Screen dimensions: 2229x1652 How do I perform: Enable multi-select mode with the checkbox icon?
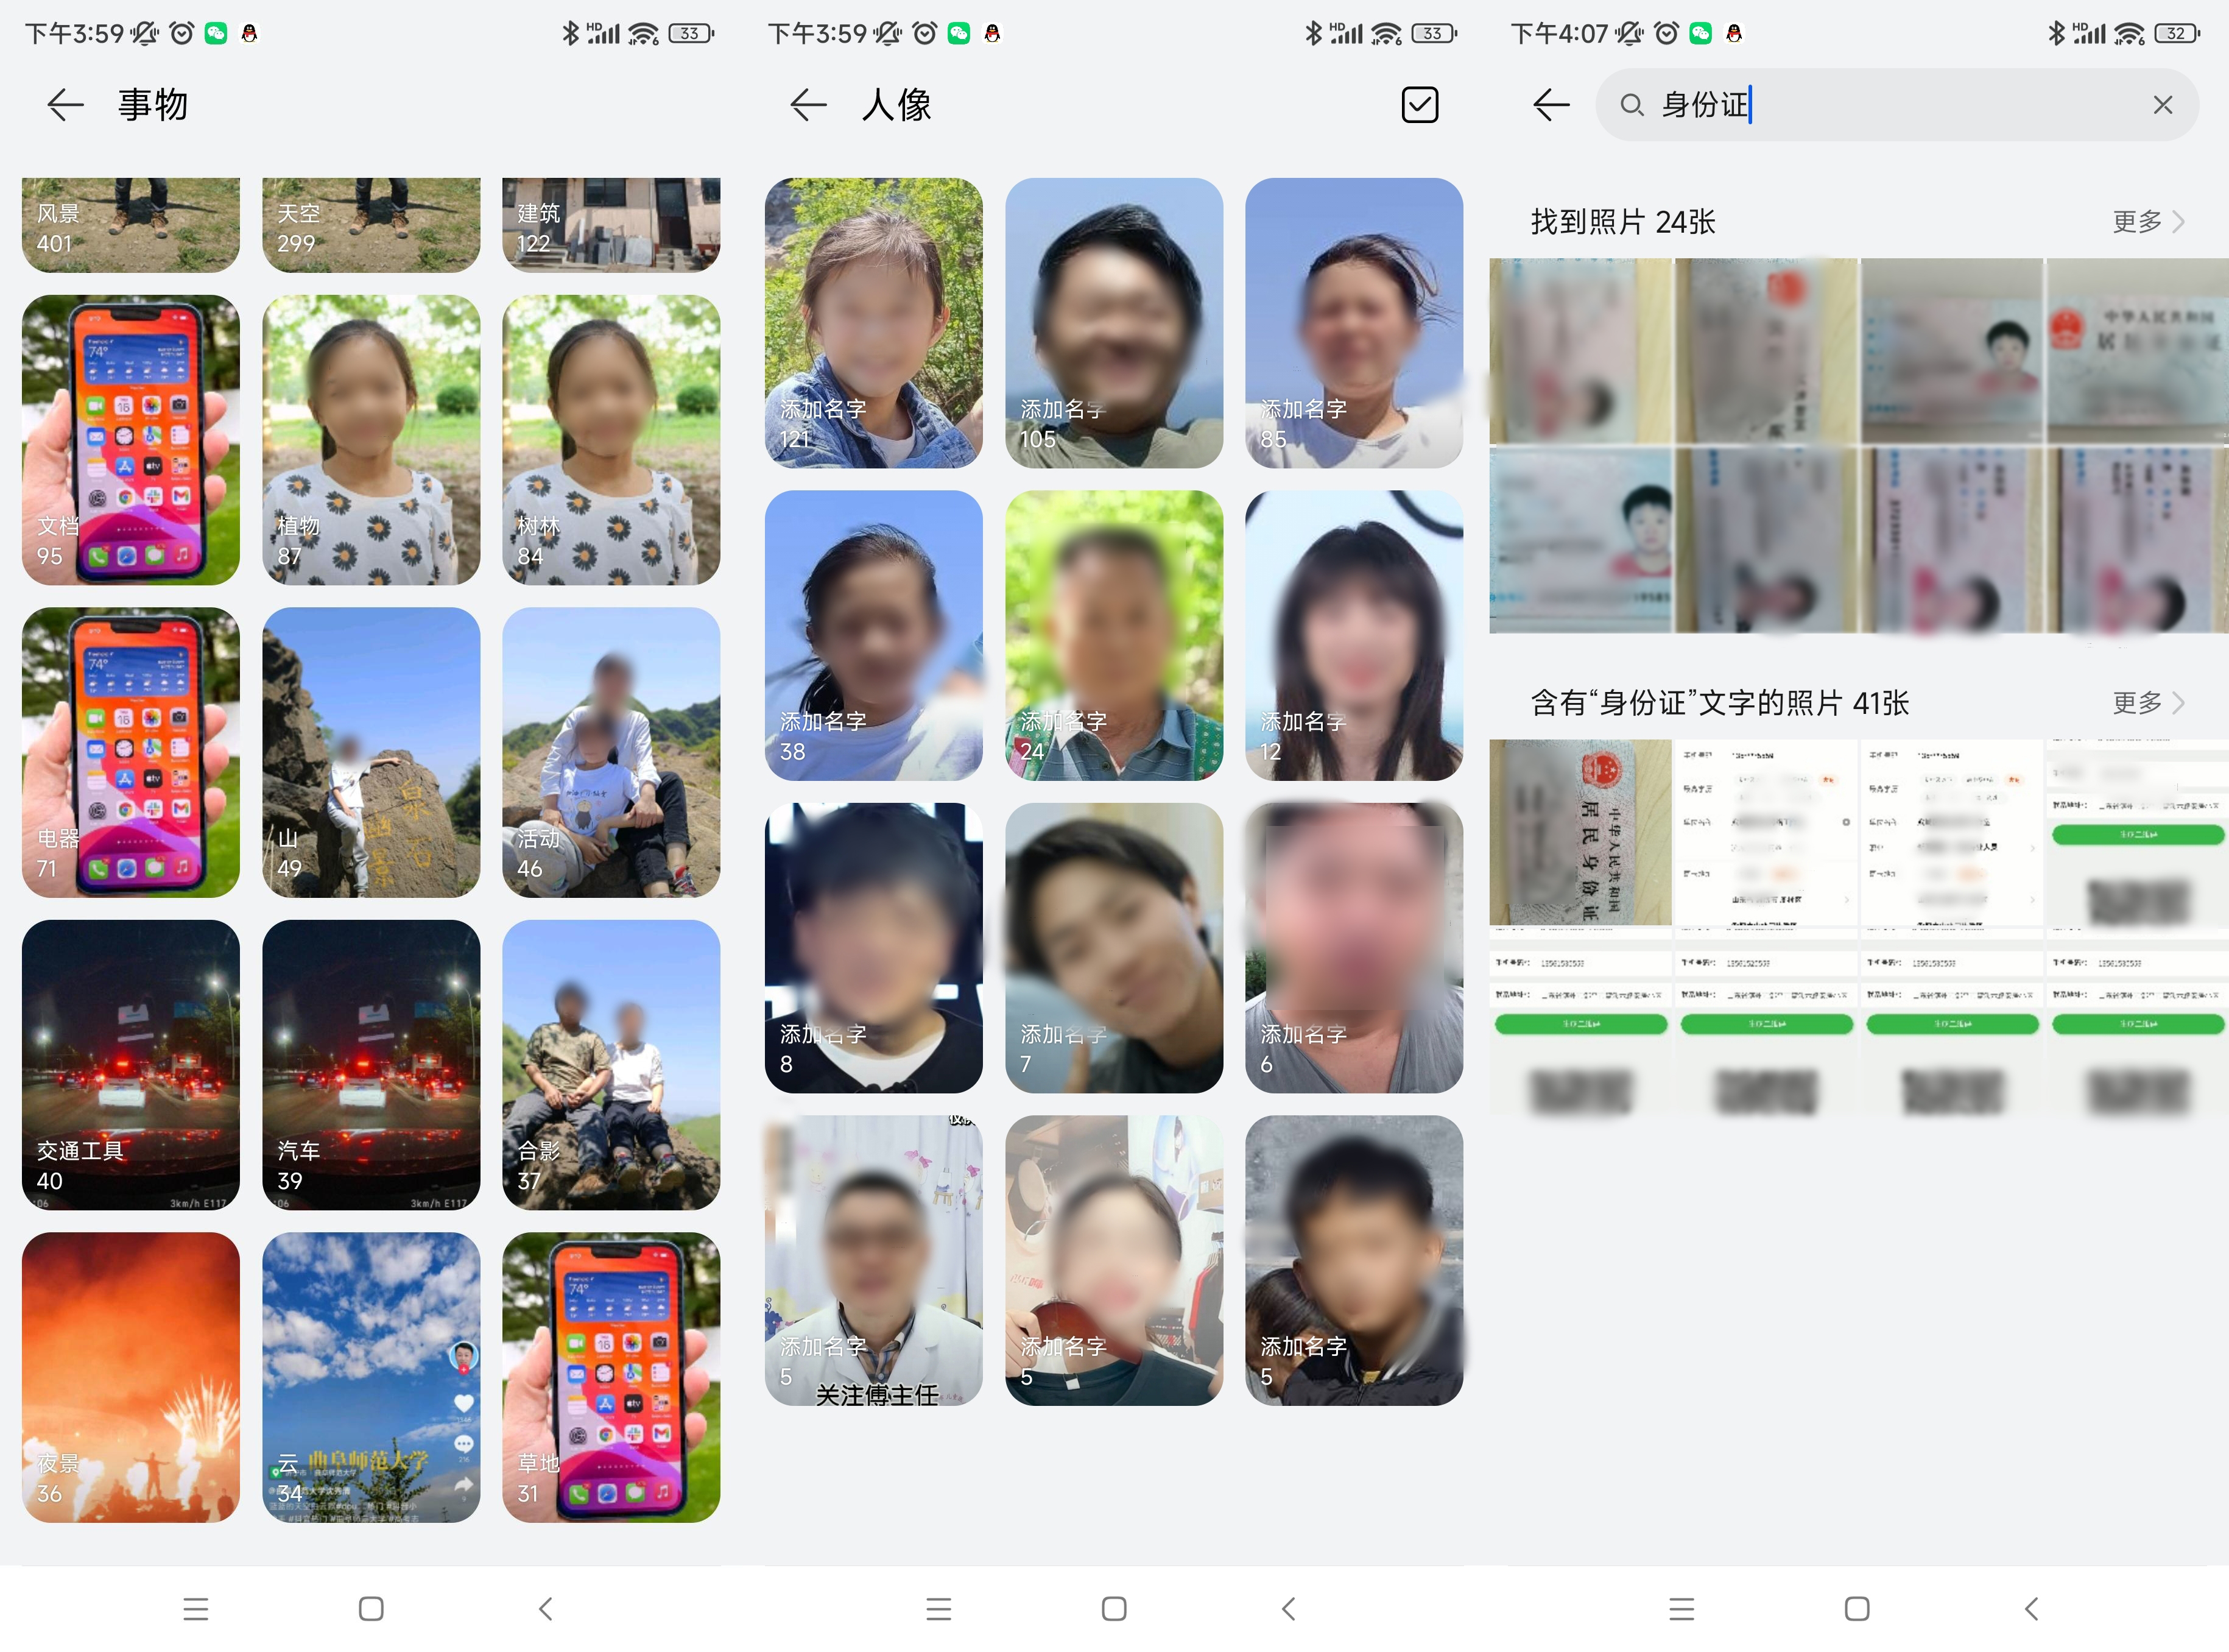click(1420, 104)
